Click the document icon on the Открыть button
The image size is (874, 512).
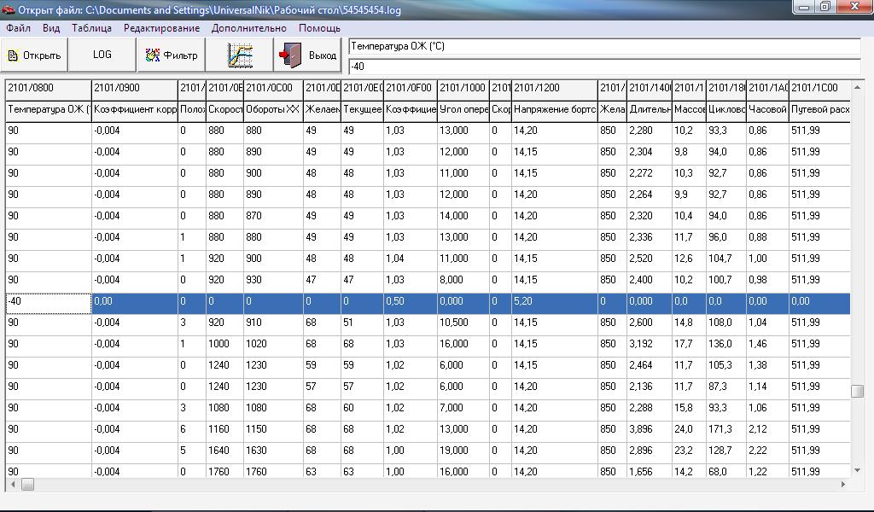(x=13, y=55)
